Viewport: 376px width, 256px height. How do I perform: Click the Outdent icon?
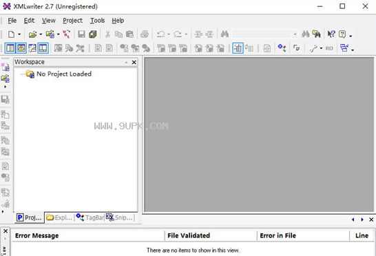[x=209, y=34]
